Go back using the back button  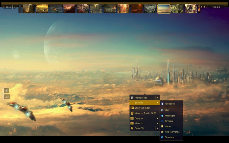[x=7, y=7]
